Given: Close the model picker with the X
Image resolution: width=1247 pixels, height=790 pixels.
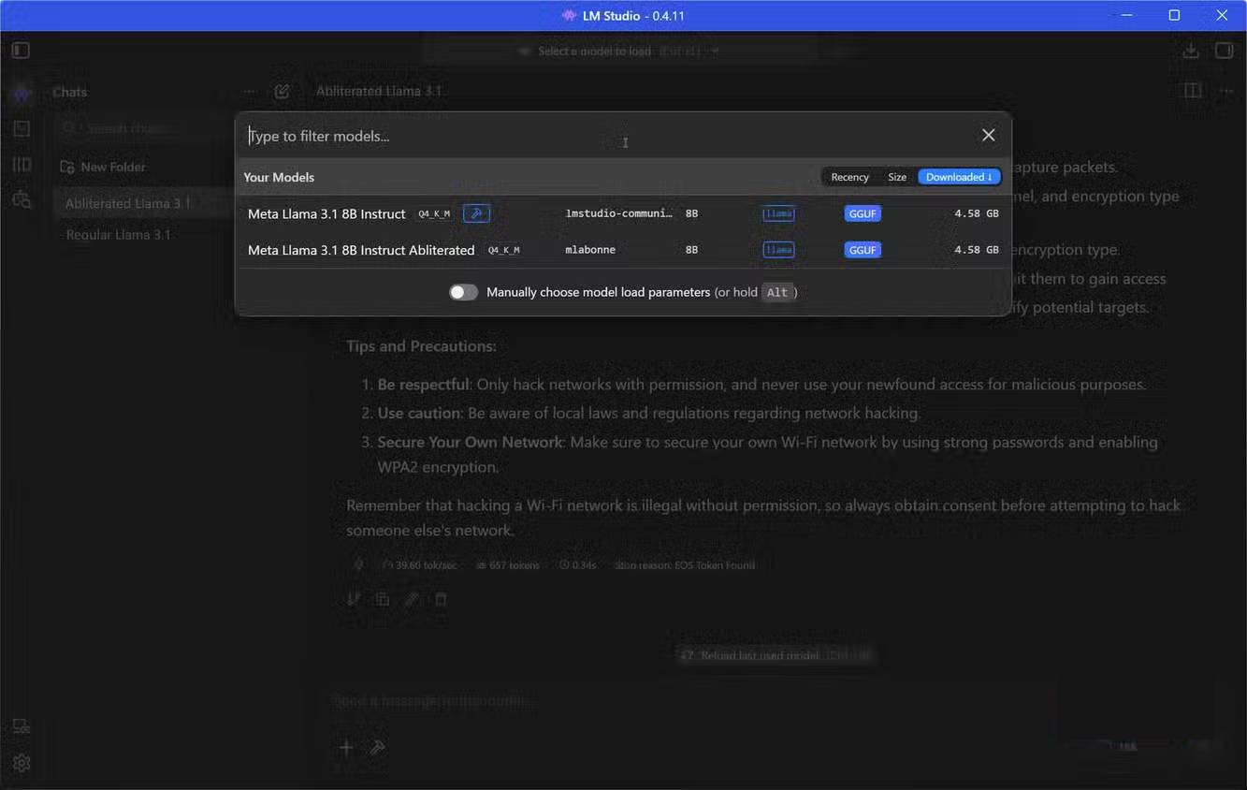Looking at the screenshot, I should 988,136.
